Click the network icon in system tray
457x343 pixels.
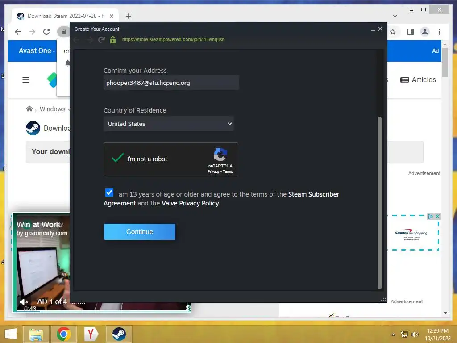click(x=404, y=334)
